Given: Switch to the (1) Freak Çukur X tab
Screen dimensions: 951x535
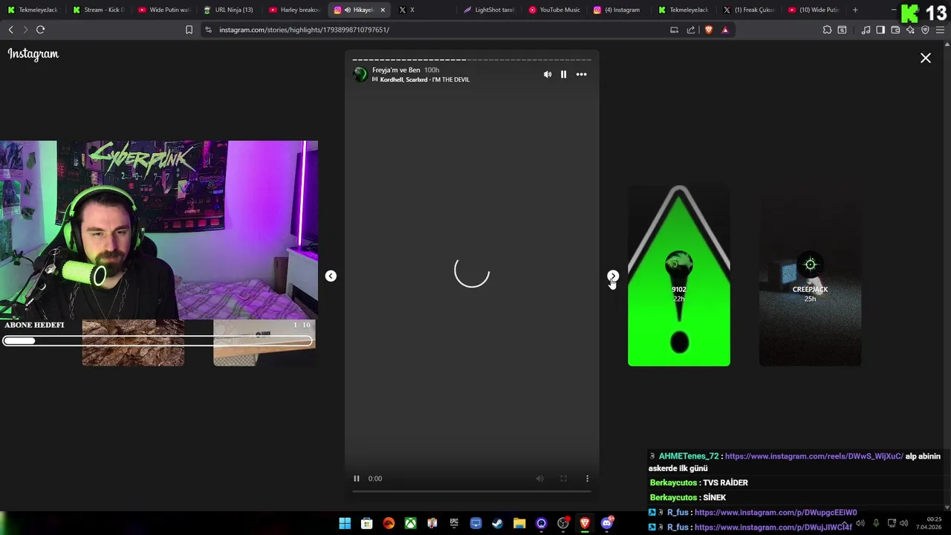Looking at the screenshot, I should pyautogui.click(x=749, y=10).
